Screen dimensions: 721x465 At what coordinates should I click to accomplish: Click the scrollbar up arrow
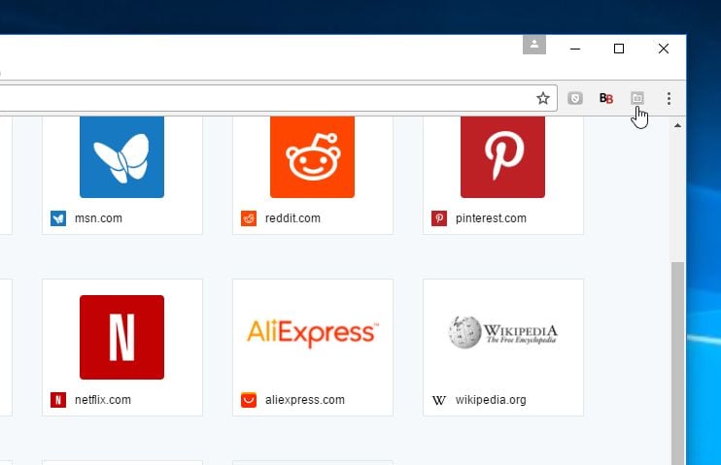678,125
